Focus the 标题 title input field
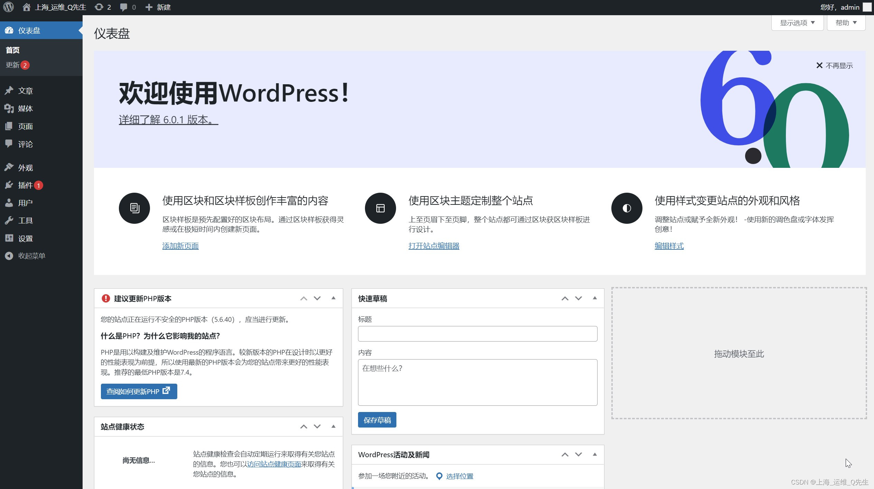 point(478,334)
